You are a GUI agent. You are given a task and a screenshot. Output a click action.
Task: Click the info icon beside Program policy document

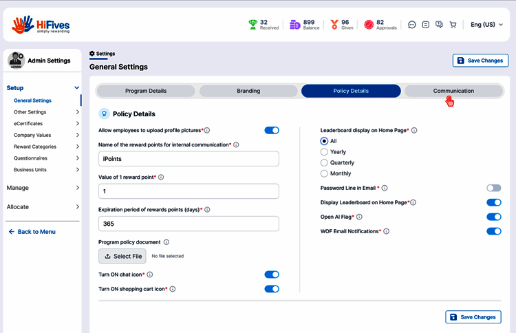pos(166,242)
